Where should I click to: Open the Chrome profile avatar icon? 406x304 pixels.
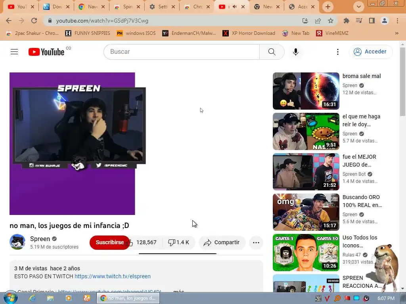(385, 21)
